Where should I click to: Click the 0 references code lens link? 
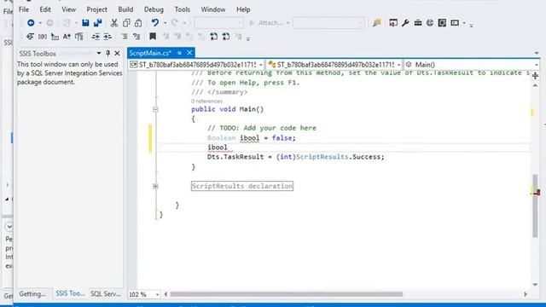pos(206,101)
